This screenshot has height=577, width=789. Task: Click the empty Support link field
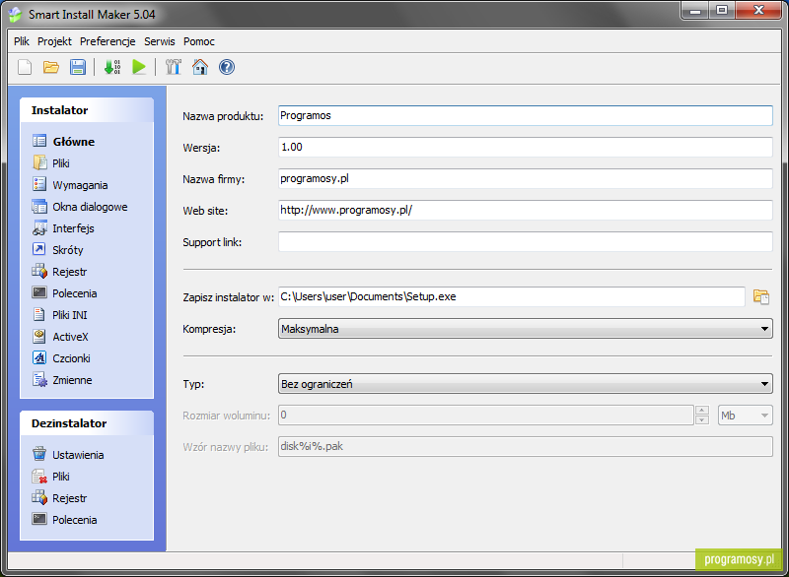point(526,241)
